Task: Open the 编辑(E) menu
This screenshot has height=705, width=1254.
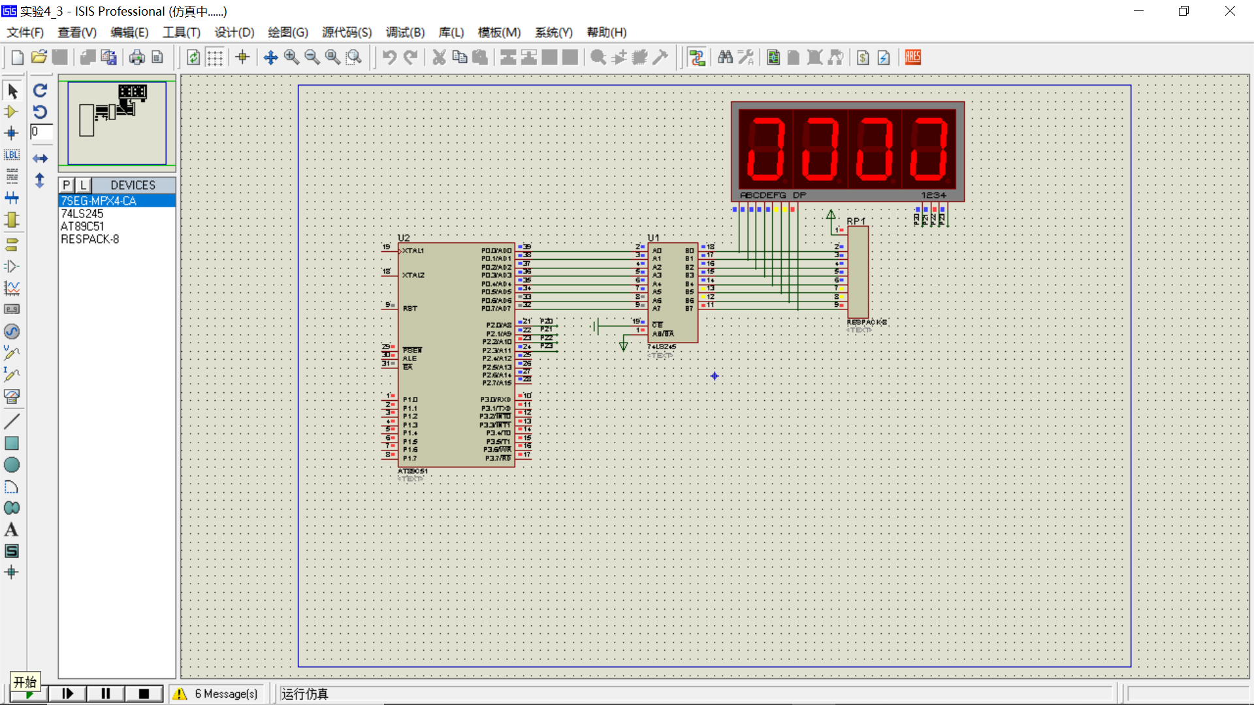Action: 129,32
